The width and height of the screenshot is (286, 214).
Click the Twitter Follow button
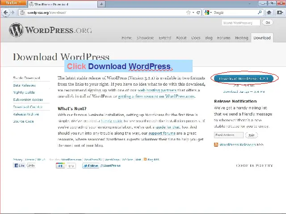click(91, 166)
